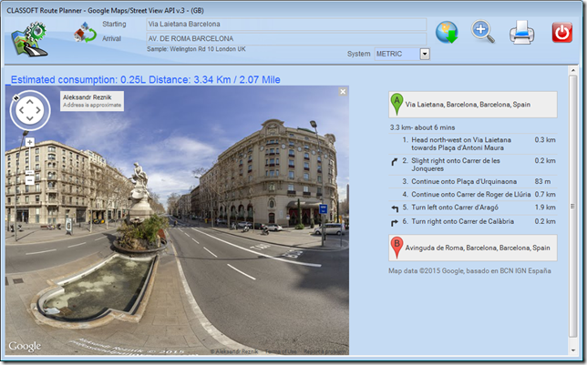Pan Street View right with compass arrow
The height and width of the screenshot is (365, 587).
(38, 110)
